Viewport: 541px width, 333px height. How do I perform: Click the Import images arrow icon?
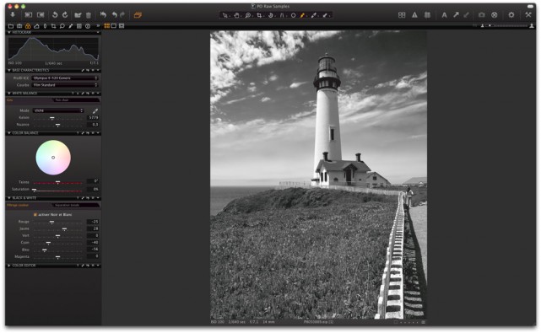coord(13,15)
